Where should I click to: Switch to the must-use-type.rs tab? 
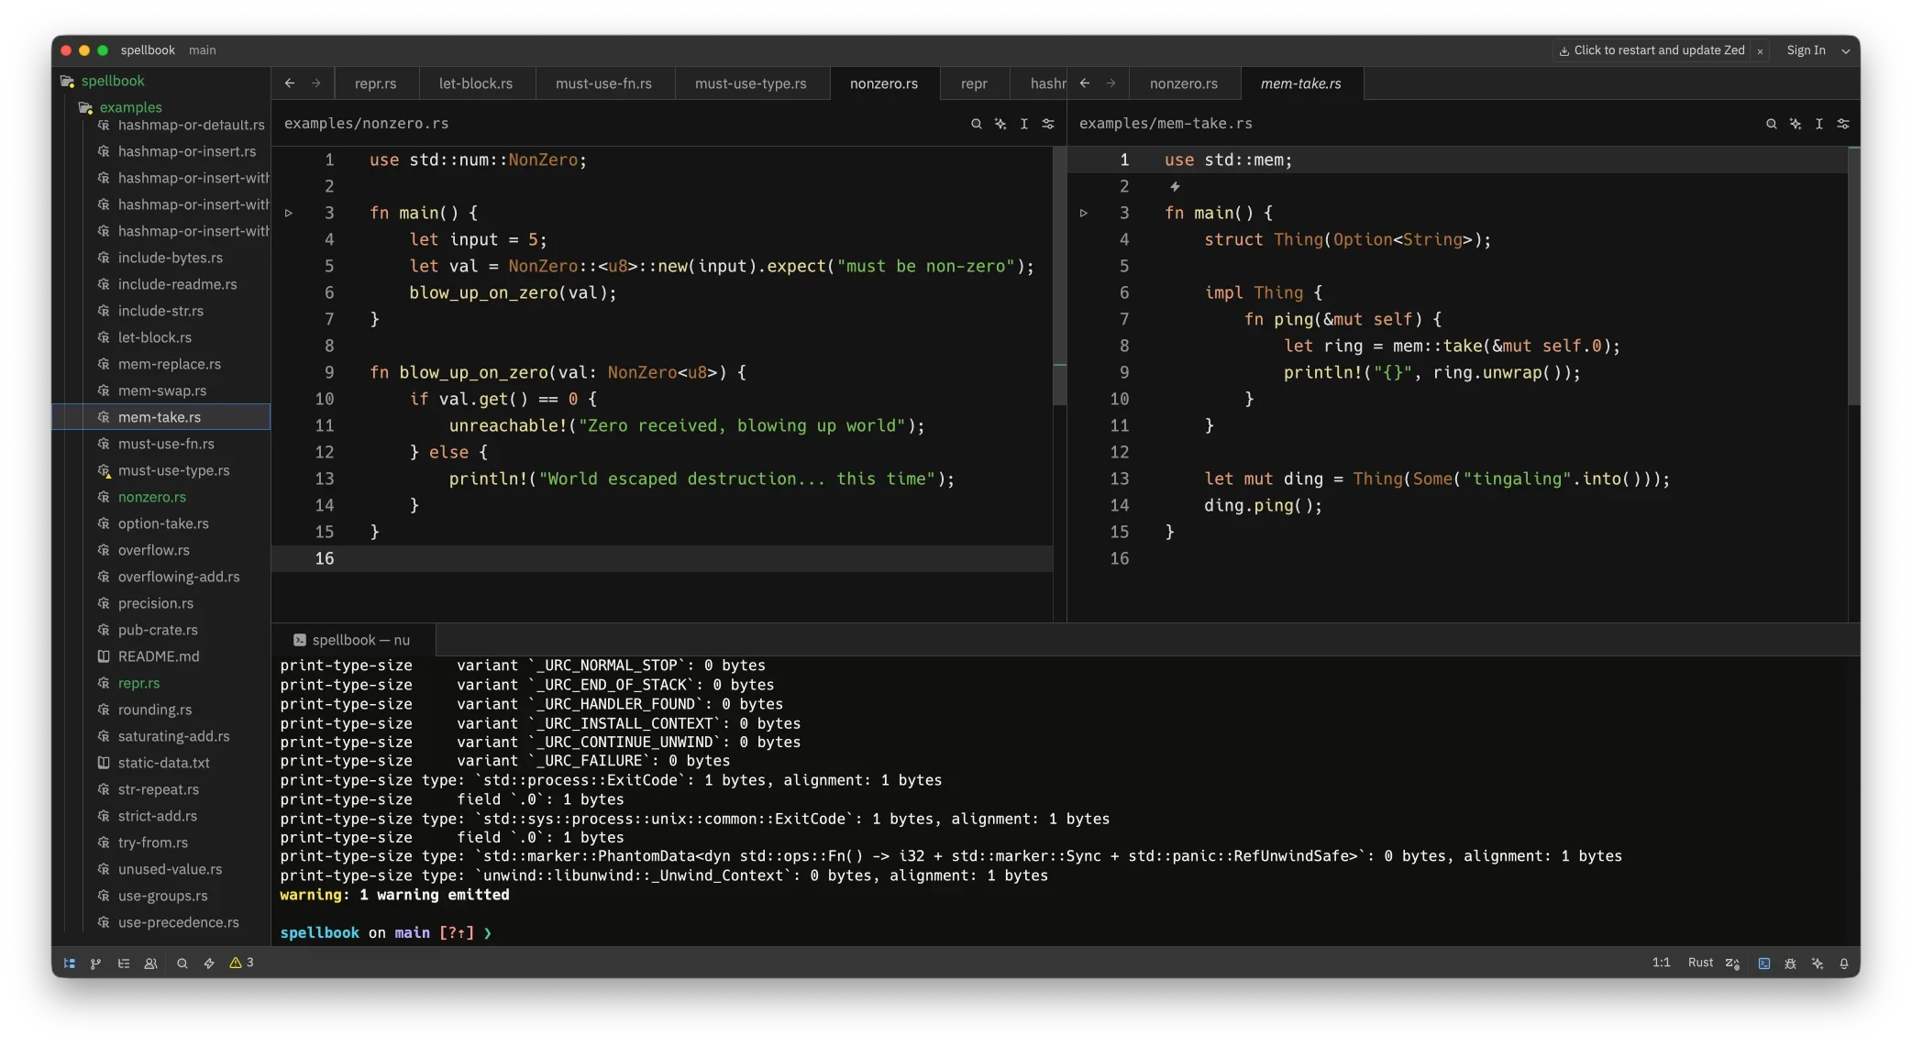750,83
